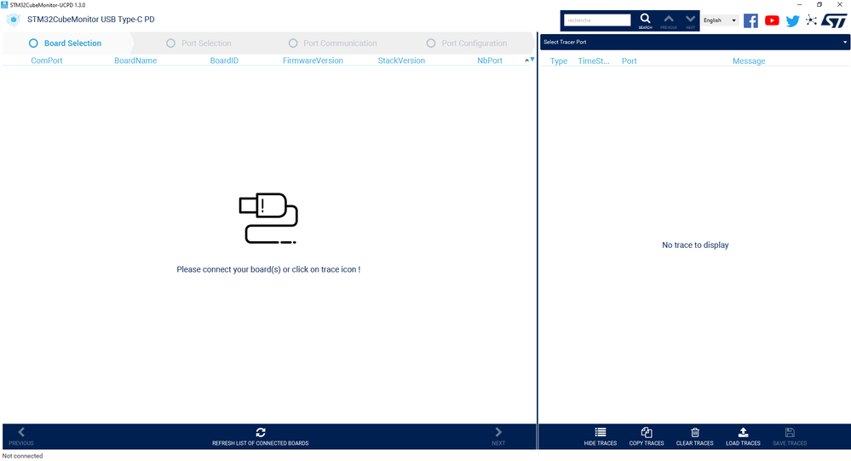This screenshot has height=461, width=851.
Task: Click the STM32CubeMonitor USB Type-C PD title
Action: [x=90, y=20]
